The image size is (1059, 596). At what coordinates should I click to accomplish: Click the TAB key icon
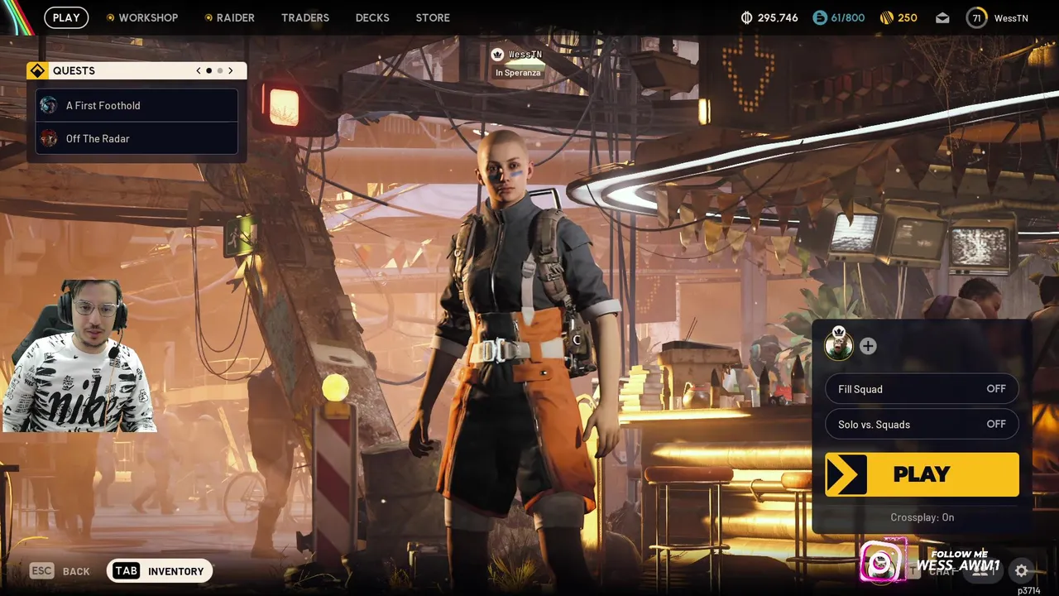[x=126, y=571]
